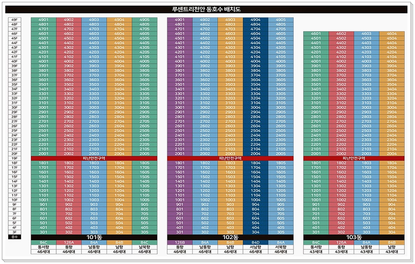Click the 3F floor label
Image resolution: width=415 pixels, height=264 pixels.
pos(15,232)
